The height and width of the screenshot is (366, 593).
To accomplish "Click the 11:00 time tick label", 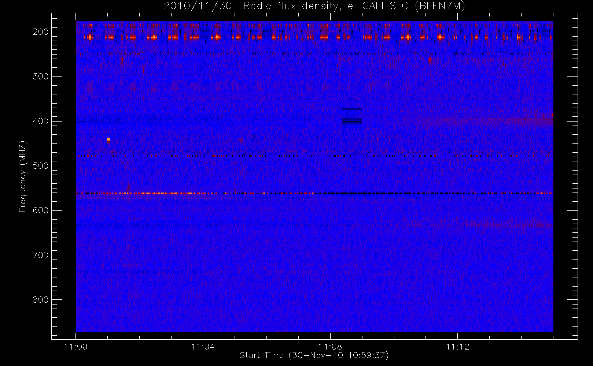I will point(76,347).
